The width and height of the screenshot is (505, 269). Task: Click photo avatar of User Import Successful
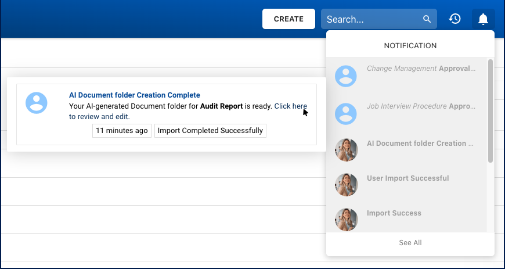[347, 185]
